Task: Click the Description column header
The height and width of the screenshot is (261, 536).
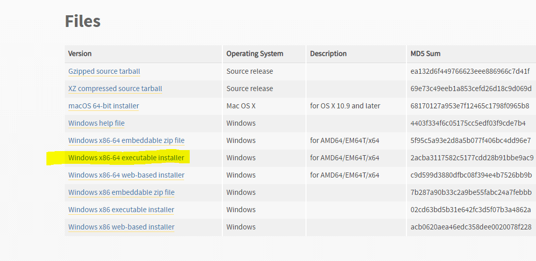Action: point(328,53)
